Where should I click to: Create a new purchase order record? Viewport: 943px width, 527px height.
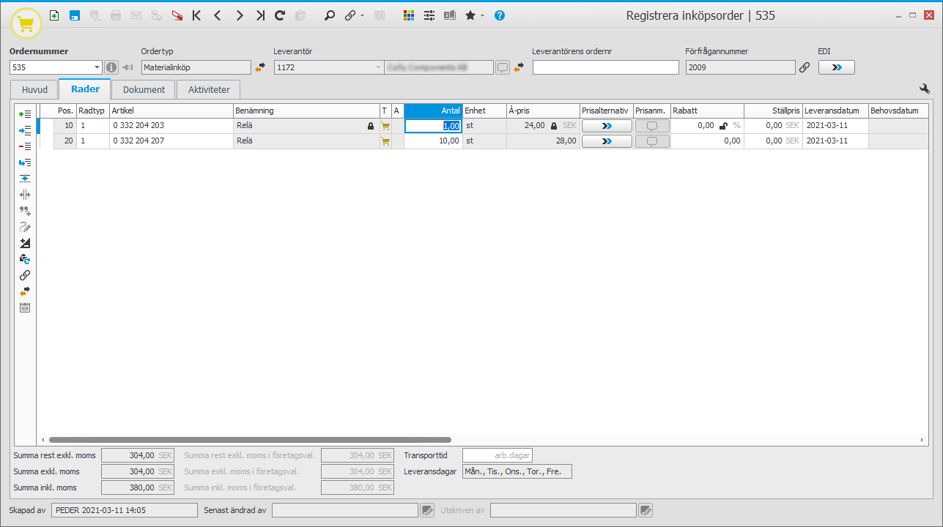[54, 15]
